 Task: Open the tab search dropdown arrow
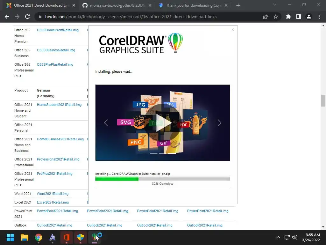click(x=275, y=4)
